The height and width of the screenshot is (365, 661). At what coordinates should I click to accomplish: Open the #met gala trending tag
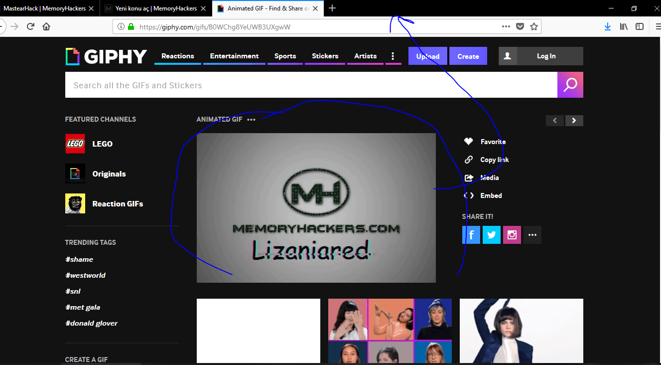[x=83, y=307]
